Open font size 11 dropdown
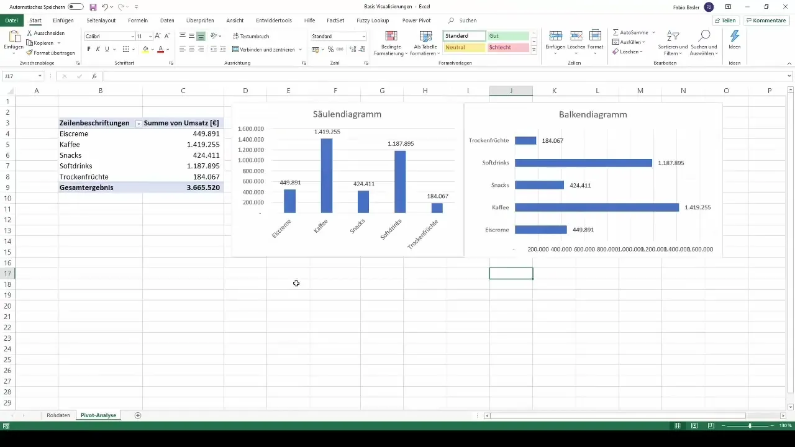Screen dimensions: 795x447 tap(150, 37)
